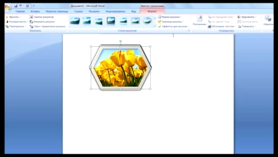Click Обтекание текстом text wrapping button
This screenshot has height=157, width=278.
pos(222,27)
